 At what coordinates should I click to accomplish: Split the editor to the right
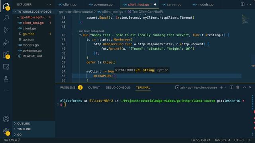(x=243, y=4)
